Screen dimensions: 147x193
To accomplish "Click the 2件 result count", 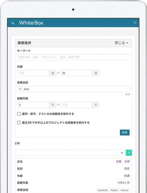I will 17,143.
